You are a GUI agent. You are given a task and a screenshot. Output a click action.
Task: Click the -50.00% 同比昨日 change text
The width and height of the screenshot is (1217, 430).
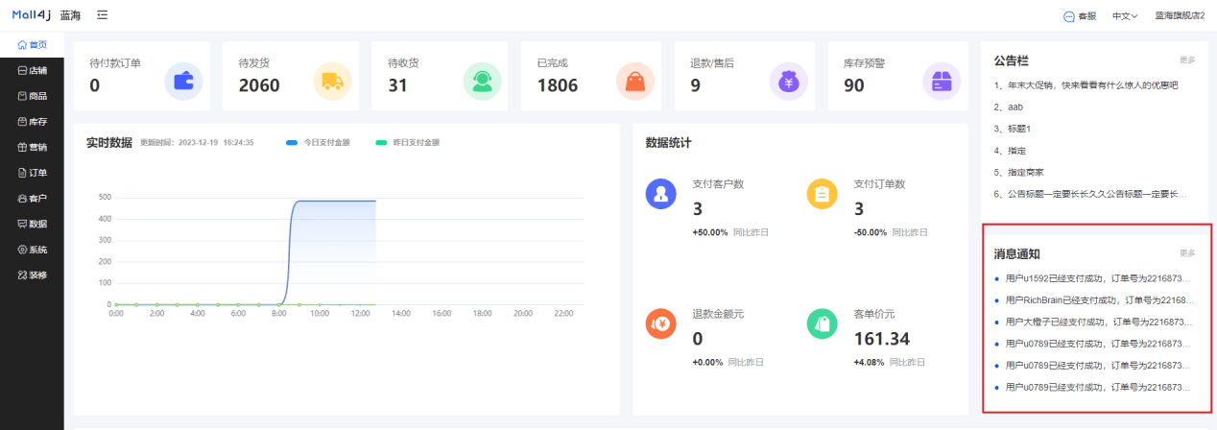890,232
